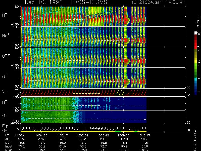The height and width of the screenshot is (151, 201).
Task: Click the 'O++' panel label
Action: click(6, 56)
